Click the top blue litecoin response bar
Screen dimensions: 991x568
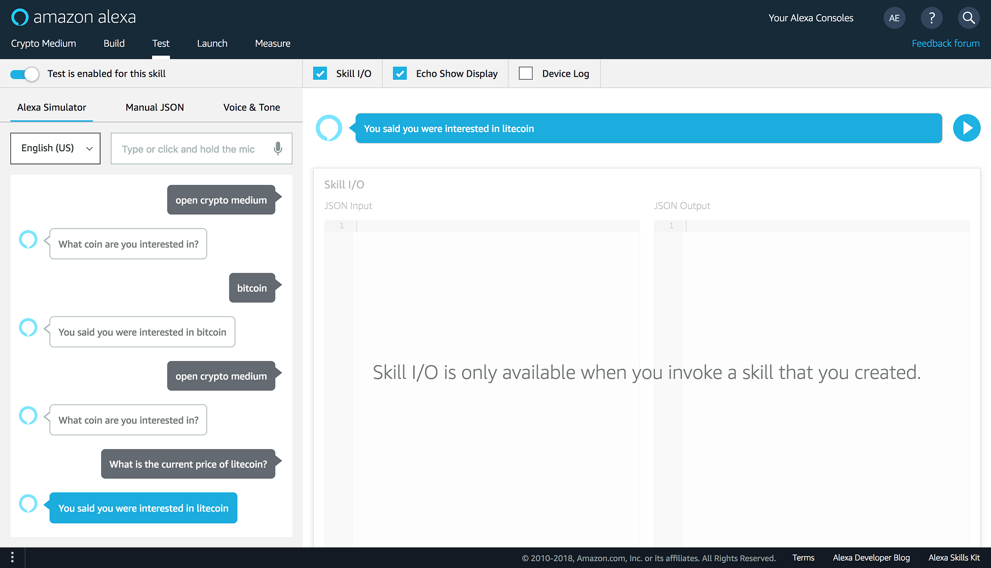[x=649, y=128]
